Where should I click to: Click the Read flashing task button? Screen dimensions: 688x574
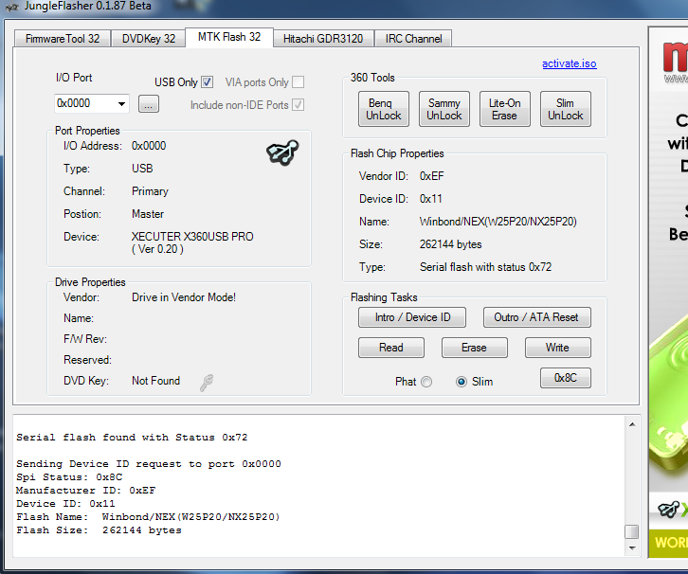click(391, 348)
